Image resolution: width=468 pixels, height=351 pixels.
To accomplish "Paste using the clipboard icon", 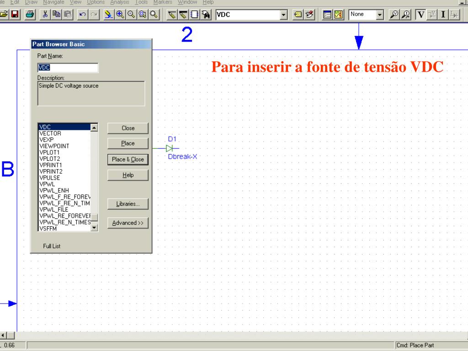I will pyautogui.click(x=68, y=14).
